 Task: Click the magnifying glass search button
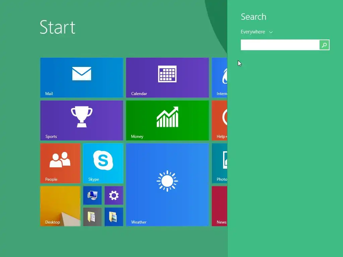point(324,45)
